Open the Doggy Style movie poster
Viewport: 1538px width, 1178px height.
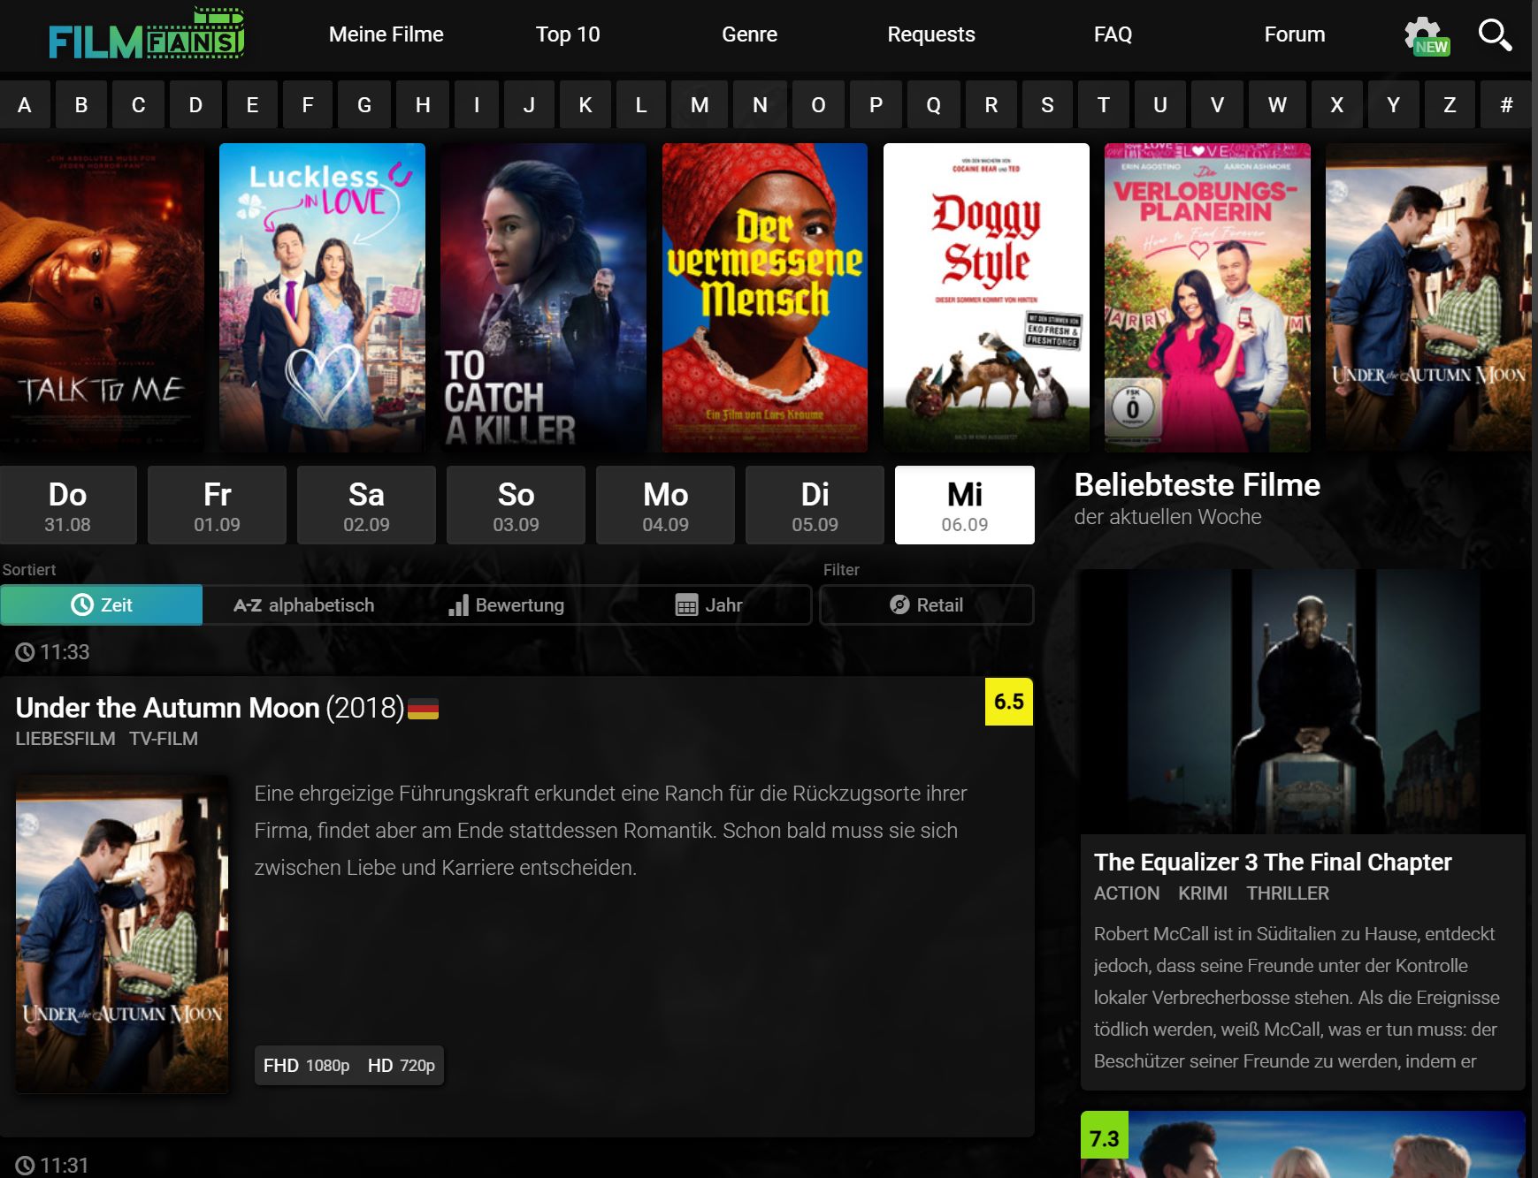coord(986,298)
